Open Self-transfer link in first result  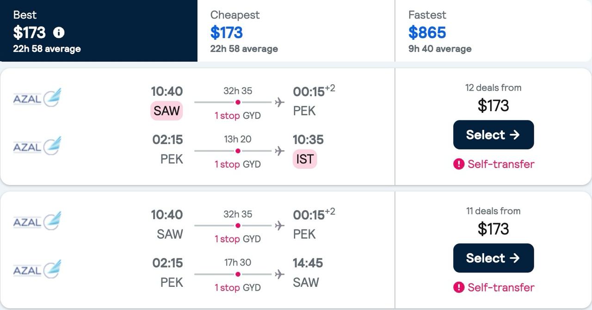[501, 164]
